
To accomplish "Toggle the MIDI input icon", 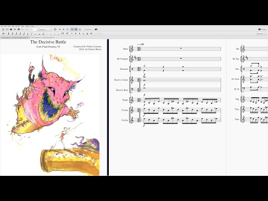I will coord(55,30).
